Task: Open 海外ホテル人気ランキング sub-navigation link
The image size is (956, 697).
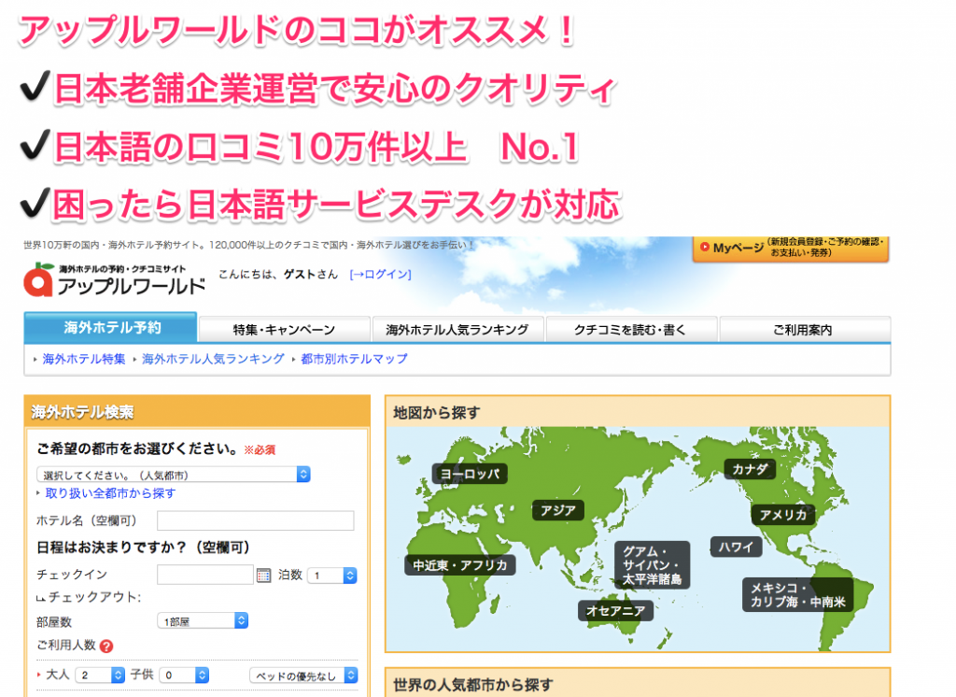Action: pos(214,359)
